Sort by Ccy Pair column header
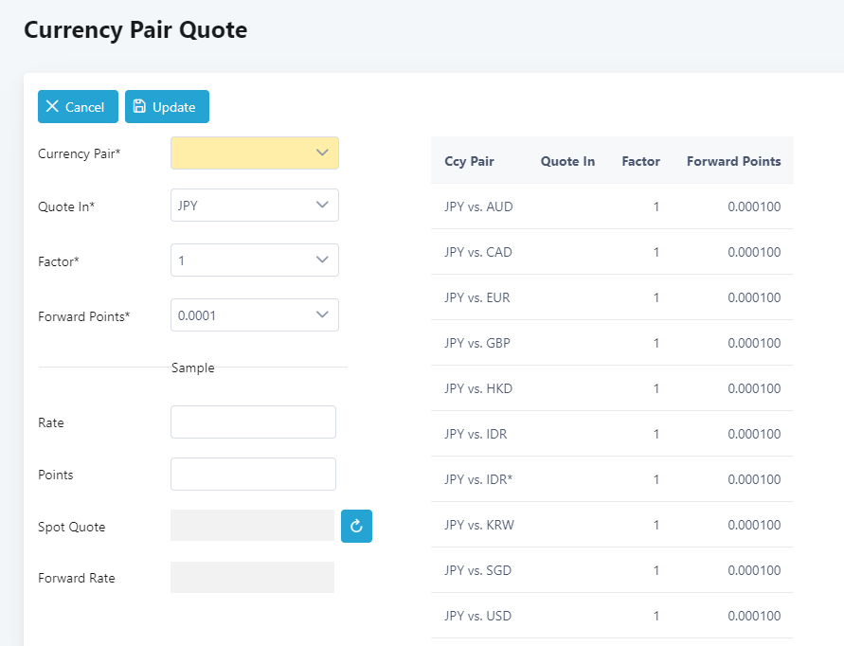This screenshot has width=844, height=646. point(469,161)
